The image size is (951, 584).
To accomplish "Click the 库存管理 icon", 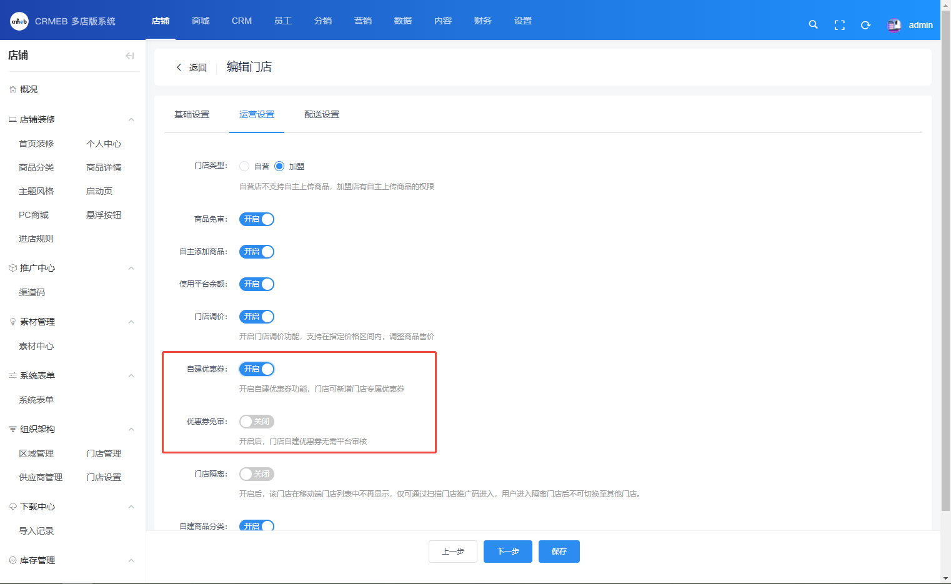I will point(12,560).
